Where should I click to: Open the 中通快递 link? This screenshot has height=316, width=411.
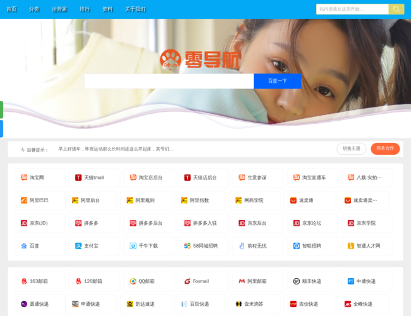(x=367, y=281)
